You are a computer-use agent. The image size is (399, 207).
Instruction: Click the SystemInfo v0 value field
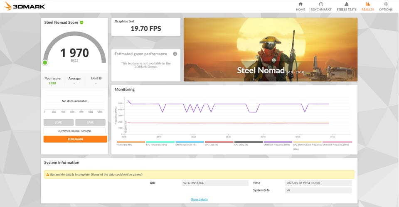[x=318, y=190]
